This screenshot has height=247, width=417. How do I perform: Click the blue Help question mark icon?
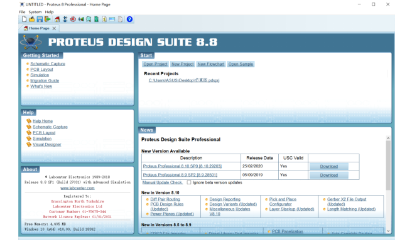coord(129,19)
